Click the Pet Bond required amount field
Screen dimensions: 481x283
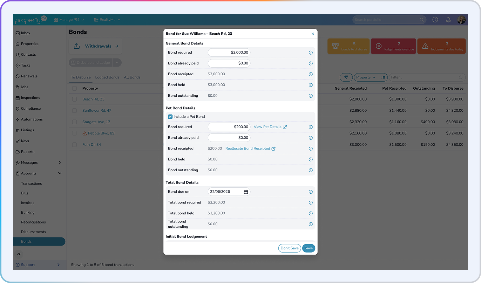click(x=229, y=127)
